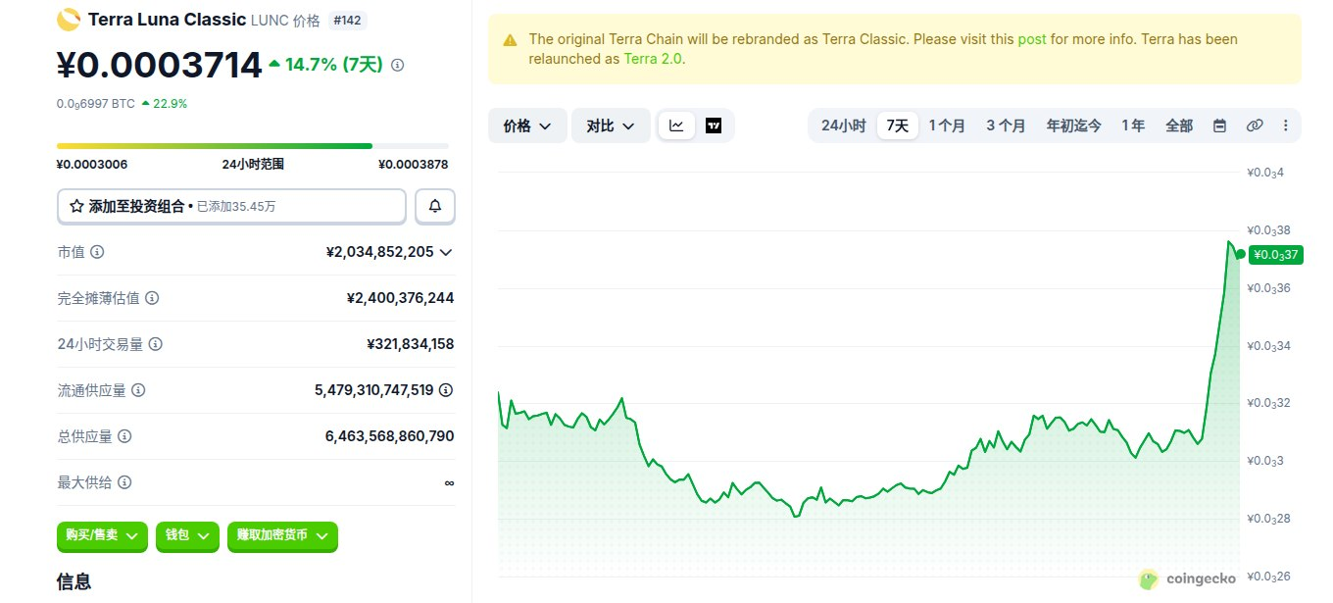This screenshot has width=1333, height=603.
Task: Click the ¥321,834,158 volume value
Action: pyautogui.click(x=410, y=344)
